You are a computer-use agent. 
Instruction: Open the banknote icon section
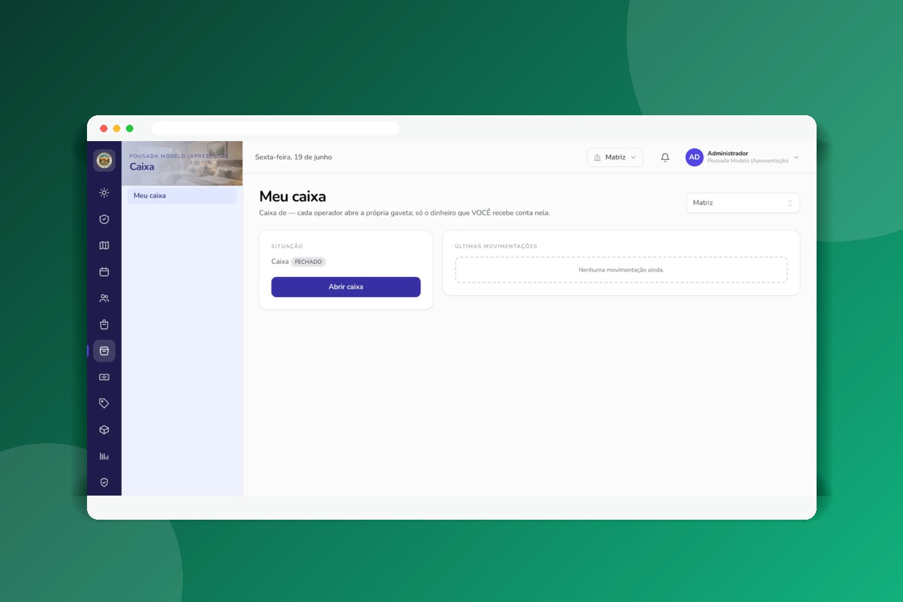(x=104, y=377)
